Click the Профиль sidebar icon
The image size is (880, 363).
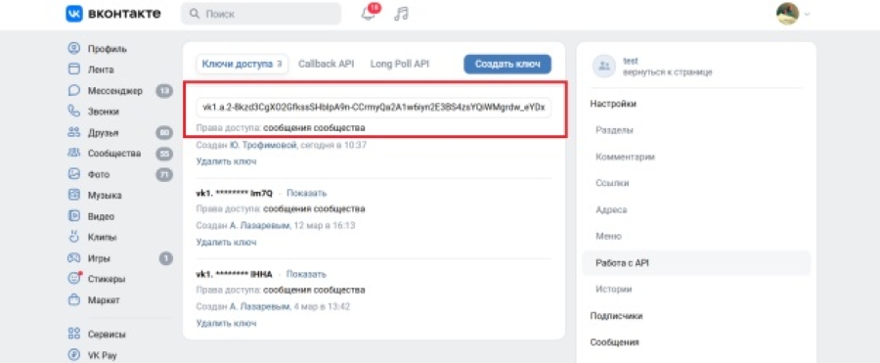pos(74,48)
